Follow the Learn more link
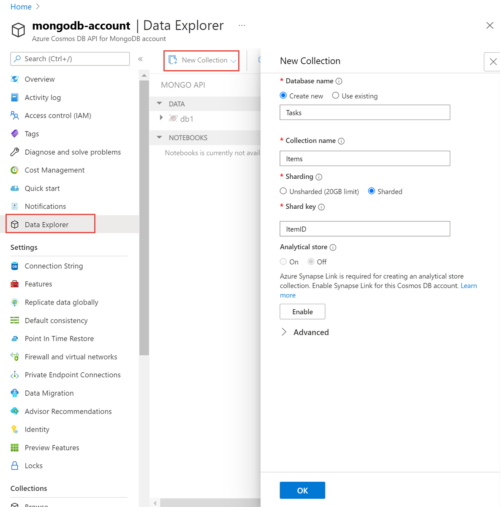This screenshot has width=500, height=507. tap(469, 286)
